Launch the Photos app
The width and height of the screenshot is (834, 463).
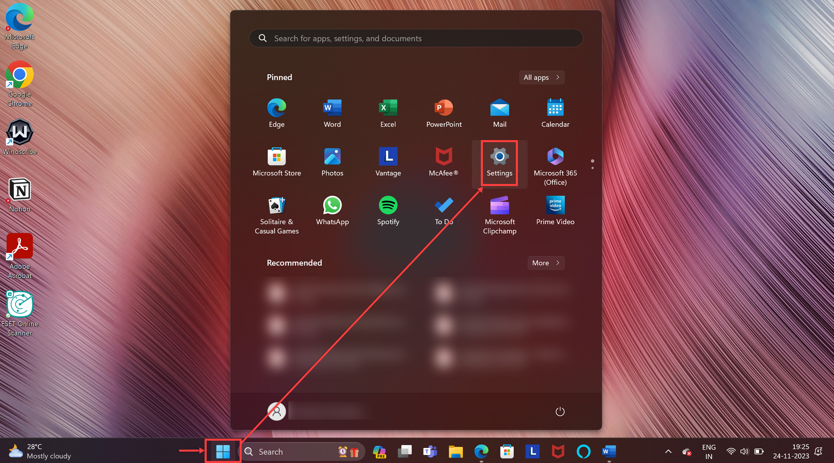click(x=332, y=162)
